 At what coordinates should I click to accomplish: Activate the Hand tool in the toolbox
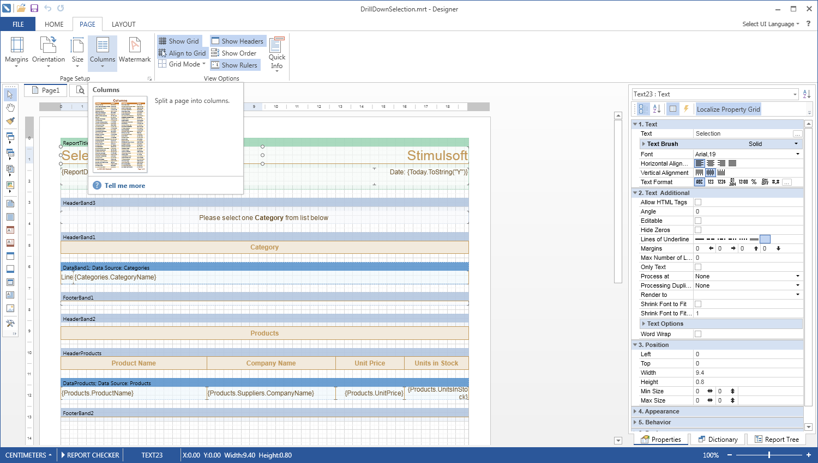(x=10, y=107)
